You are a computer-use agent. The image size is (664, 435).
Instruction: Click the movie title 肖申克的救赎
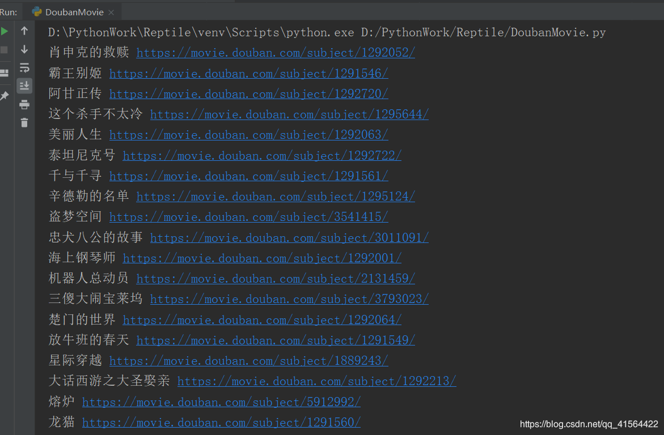(89, 53)
